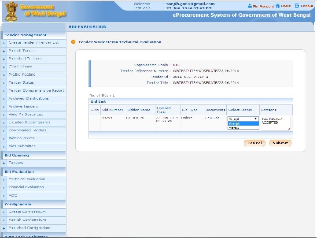
Task: Expand plus icon beside Clarifications
Action: (4, 67)
